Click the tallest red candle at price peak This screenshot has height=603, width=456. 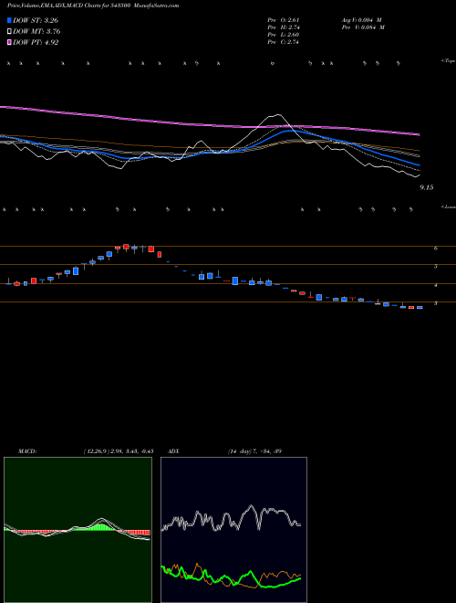click(x=151, y=249)
